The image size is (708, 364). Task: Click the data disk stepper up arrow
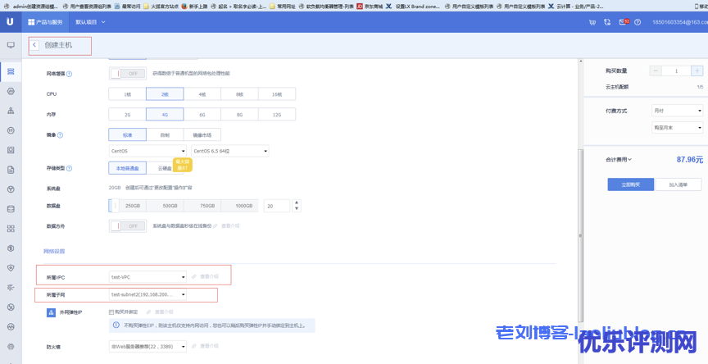[x=297, y=202]
